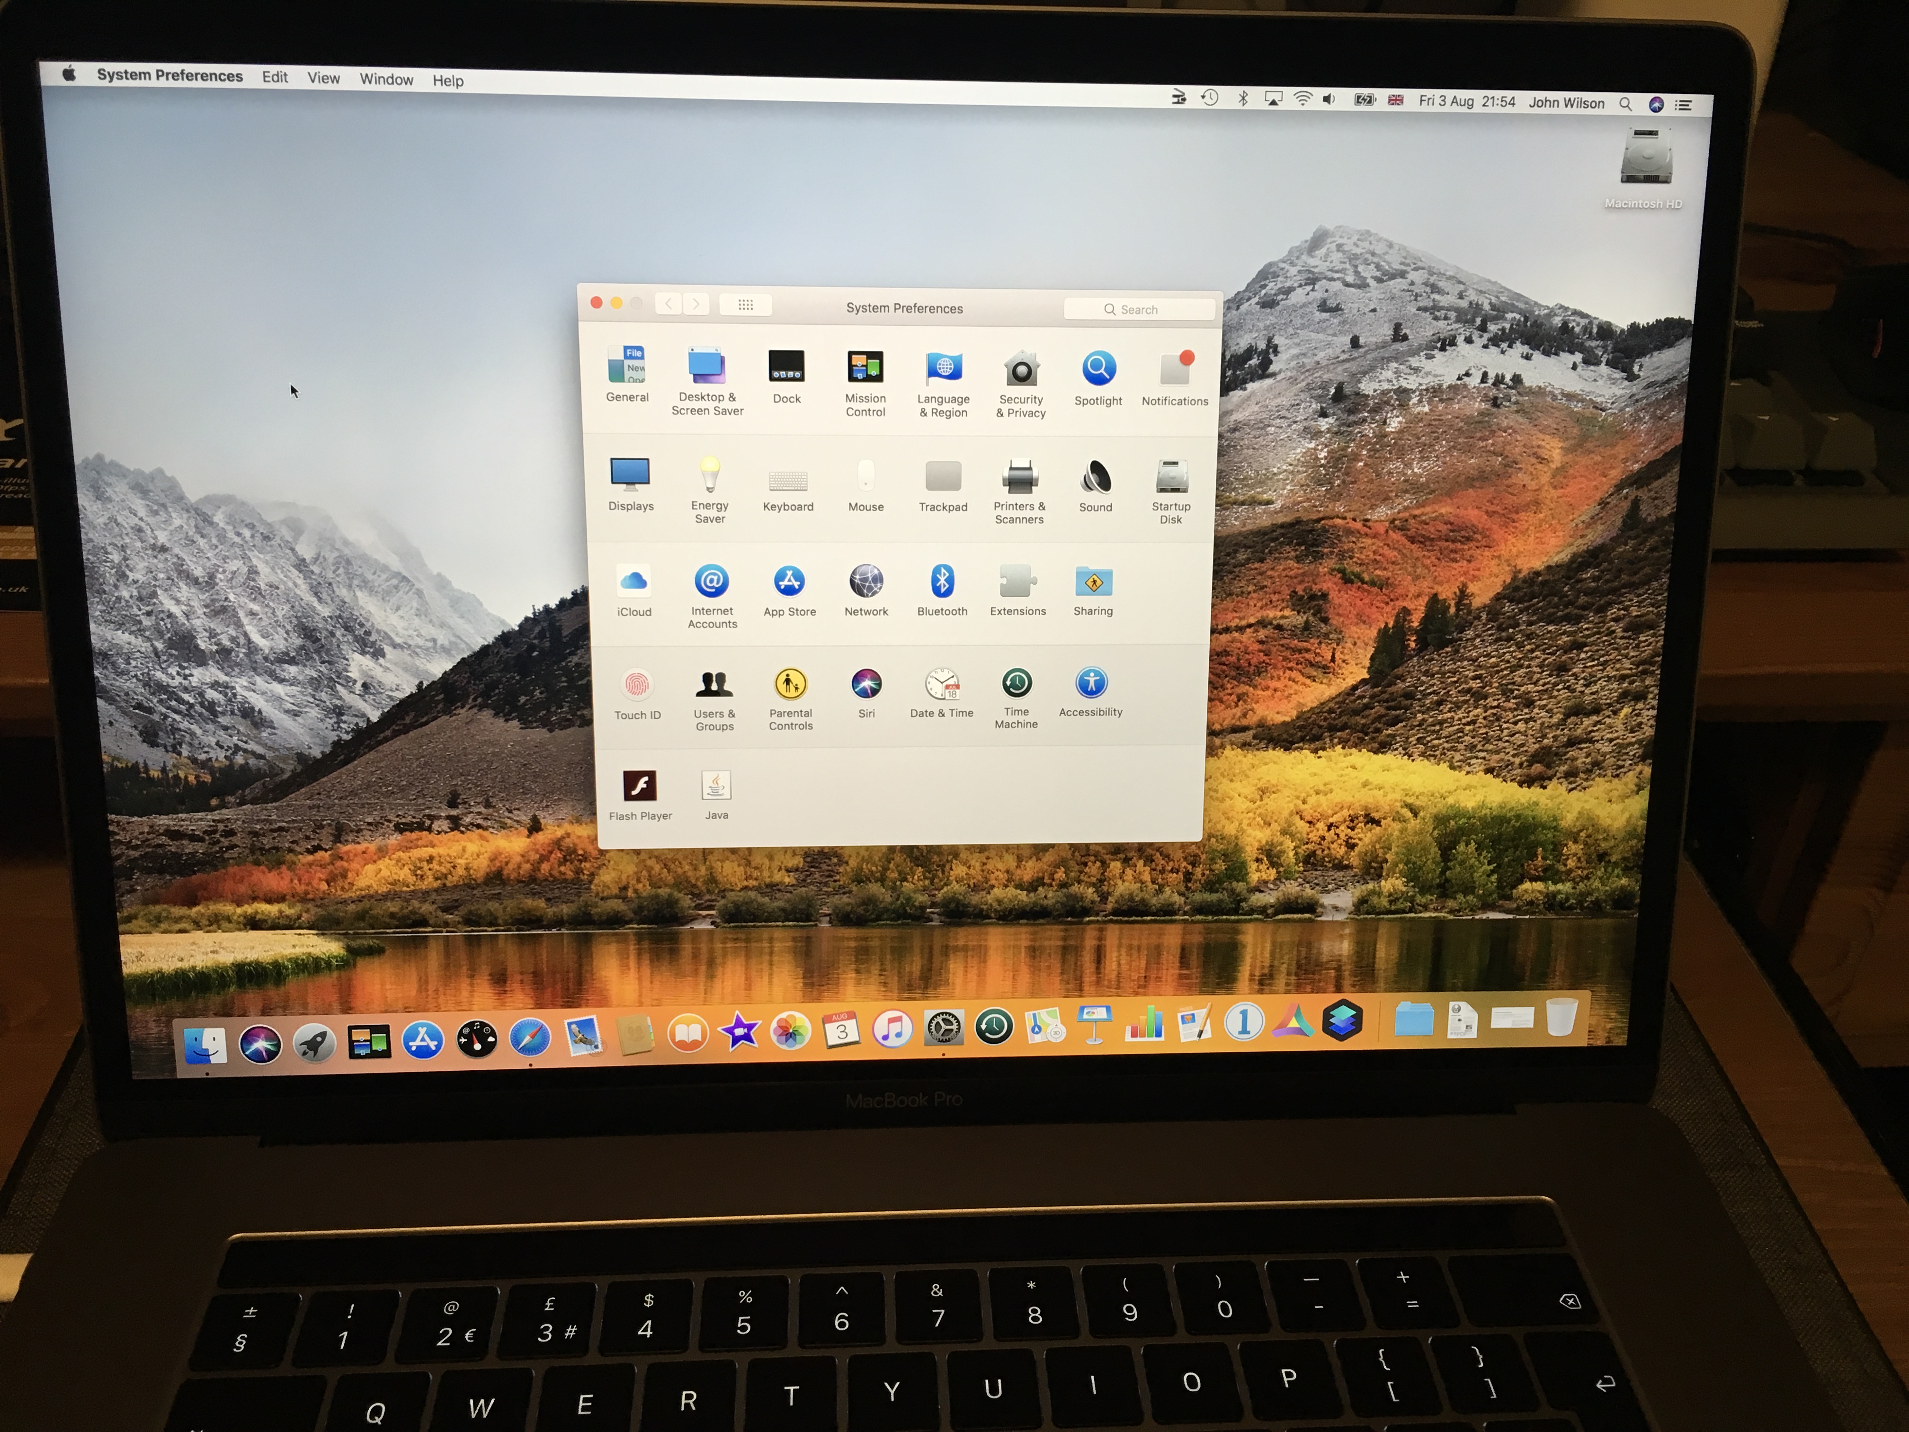The height and width of the screenshot is (1432, 1909).
Task: Open the Startup Disk preferences pane
Action: click(x=1171, y=491)
